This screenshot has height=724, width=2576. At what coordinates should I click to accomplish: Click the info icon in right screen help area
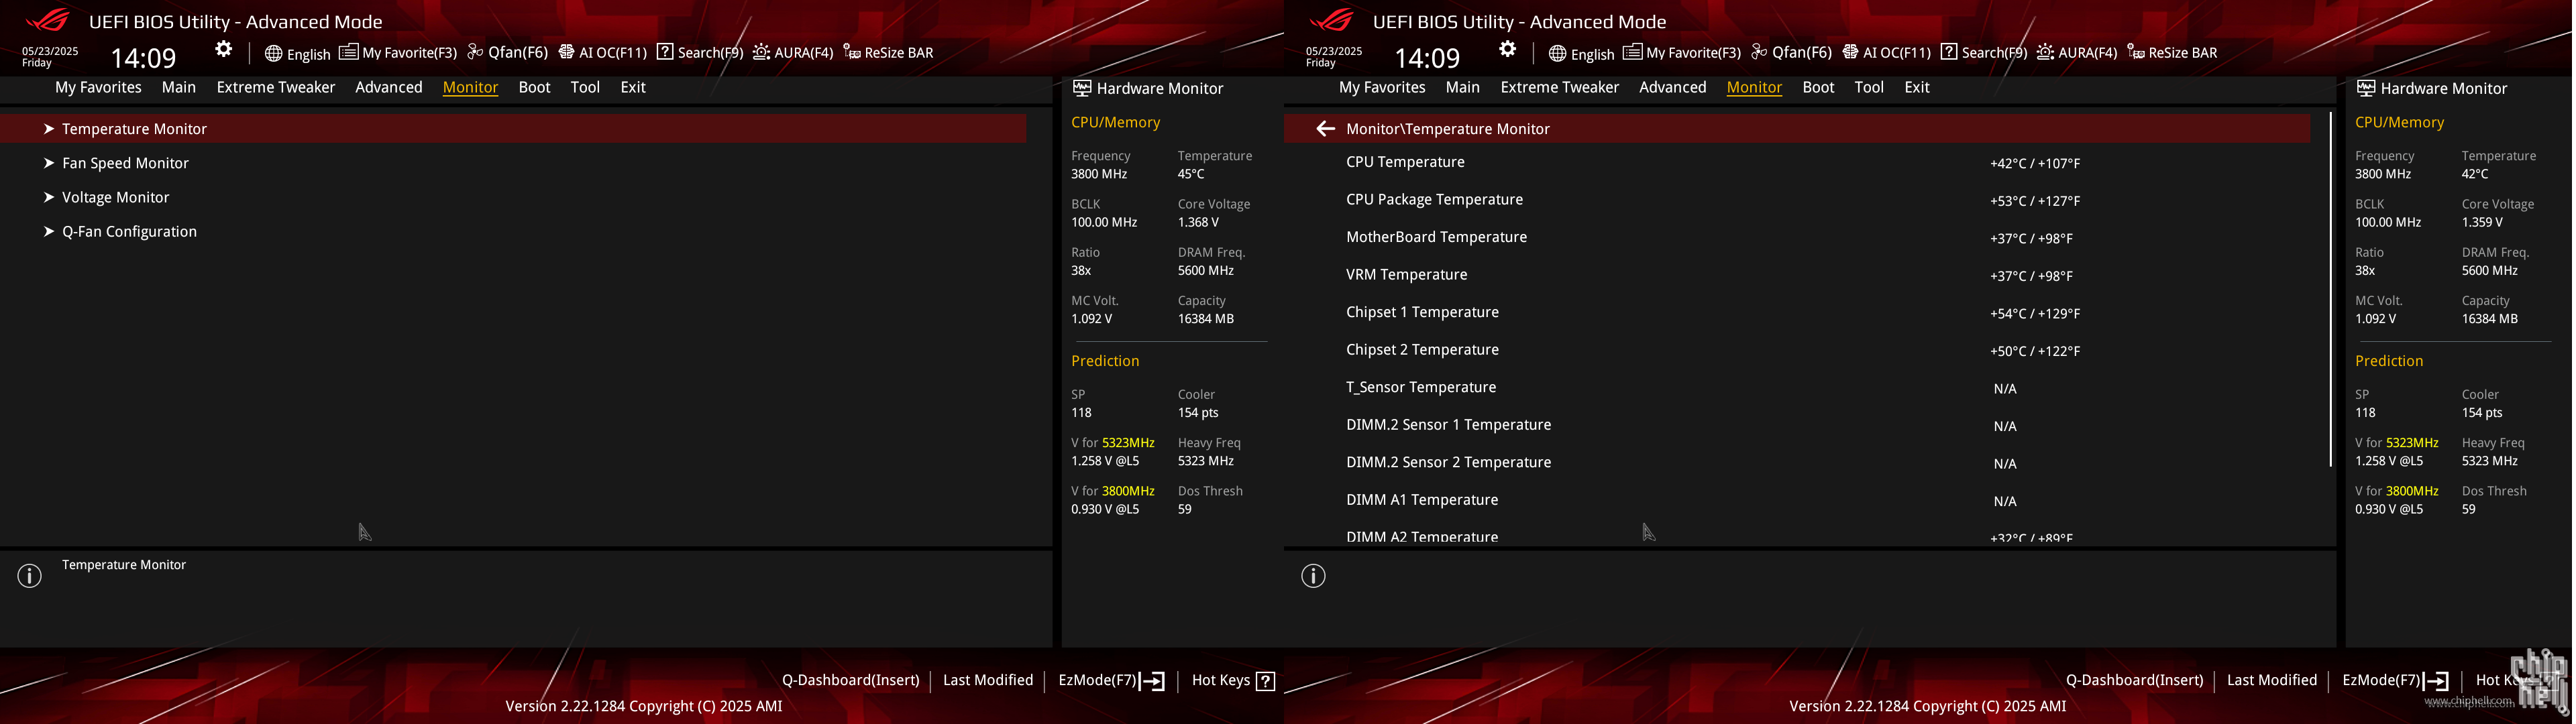pos(1314,576)
